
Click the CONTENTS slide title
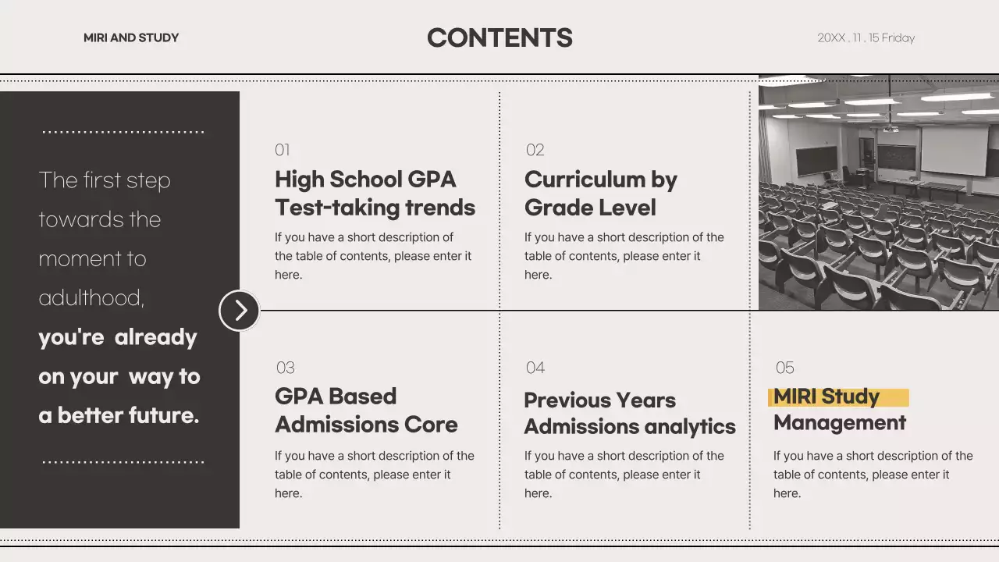click(x=499, y=37)
